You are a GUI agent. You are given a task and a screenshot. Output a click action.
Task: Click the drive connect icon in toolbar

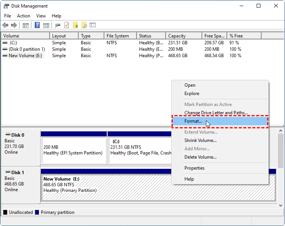click(x=58, y=25)
